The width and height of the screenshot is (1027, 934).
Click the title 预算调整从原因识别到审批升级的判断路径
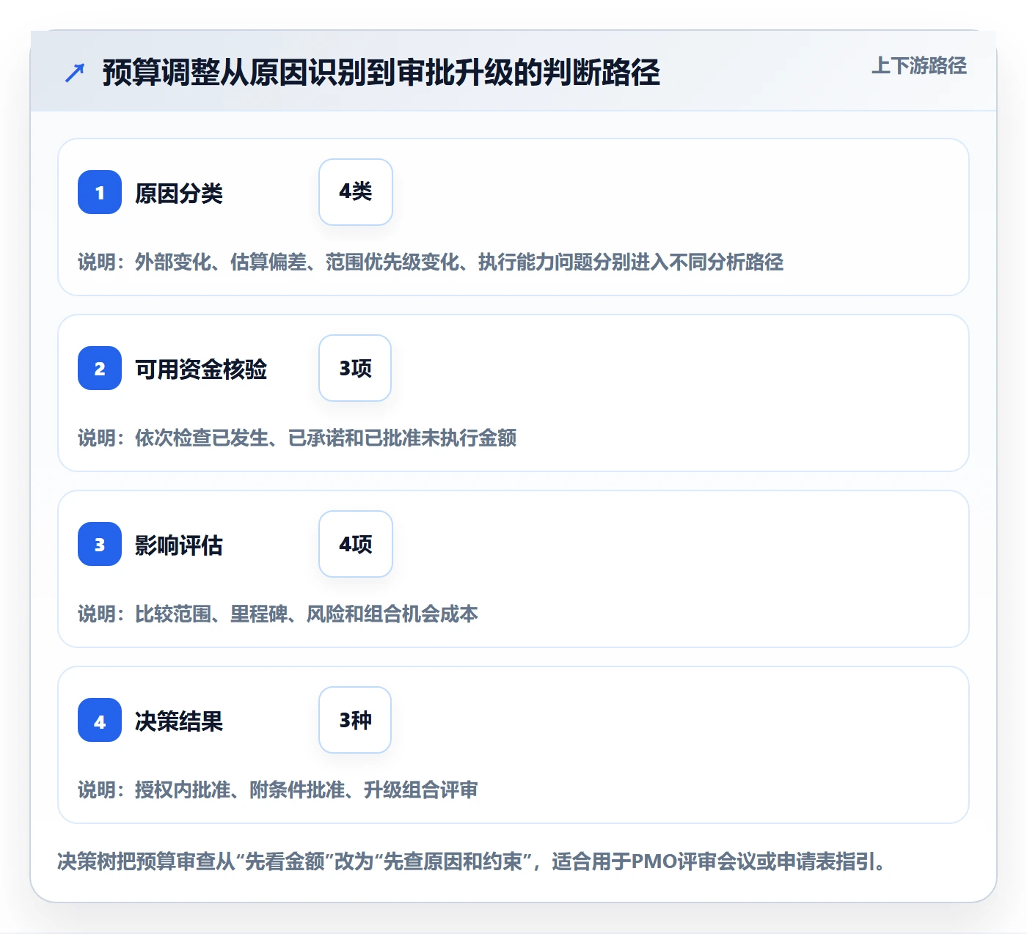click(x=381, y=73)
